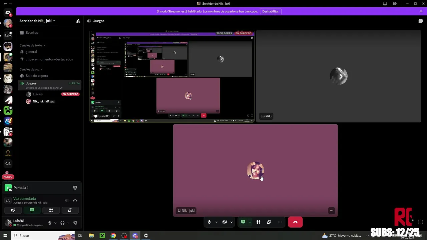Hang up with the red call button

[295, 222]
